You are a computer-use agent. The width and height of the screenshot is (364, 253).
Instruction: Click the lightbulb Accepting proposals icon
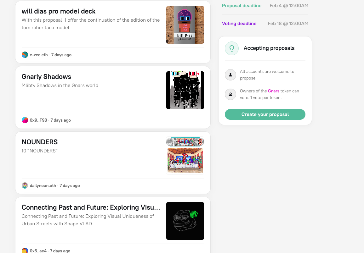[x=231, y=48]
